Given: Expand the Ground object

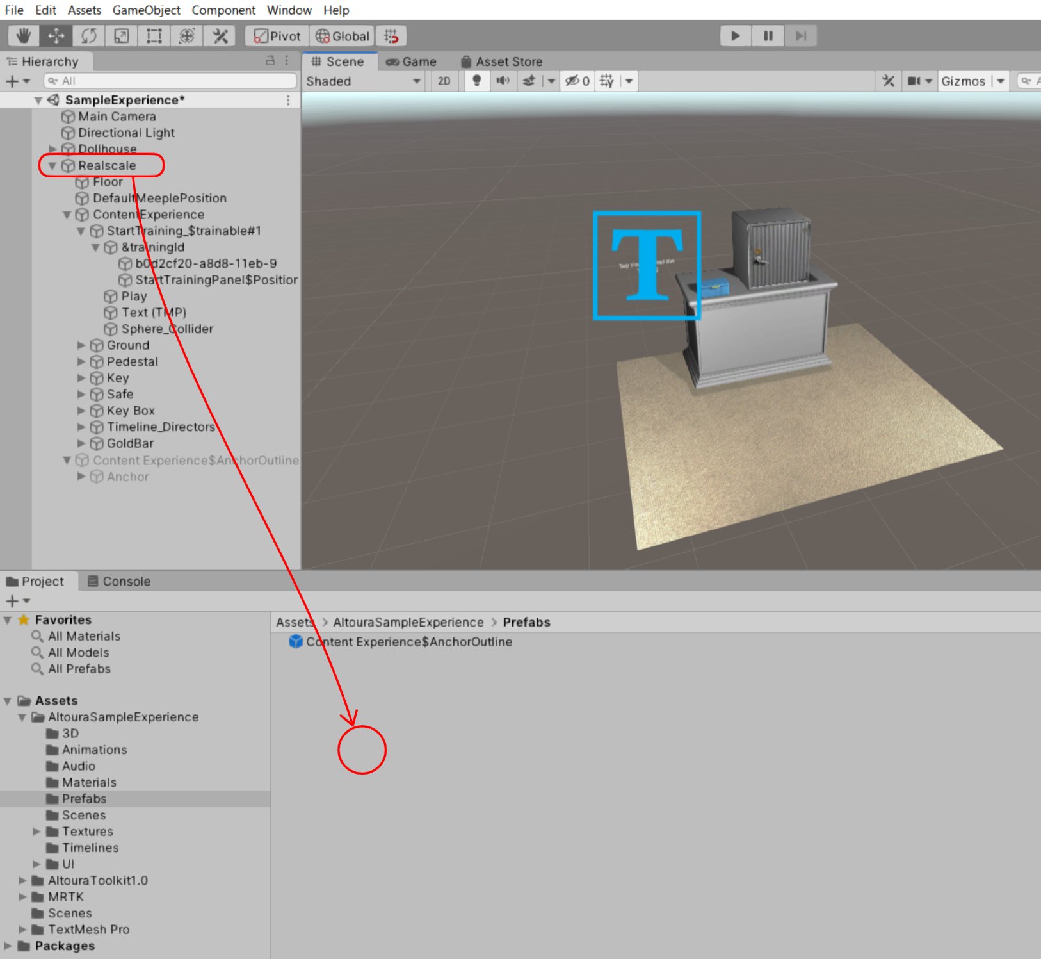Looking at the screenshot, I should click(81, 345).
